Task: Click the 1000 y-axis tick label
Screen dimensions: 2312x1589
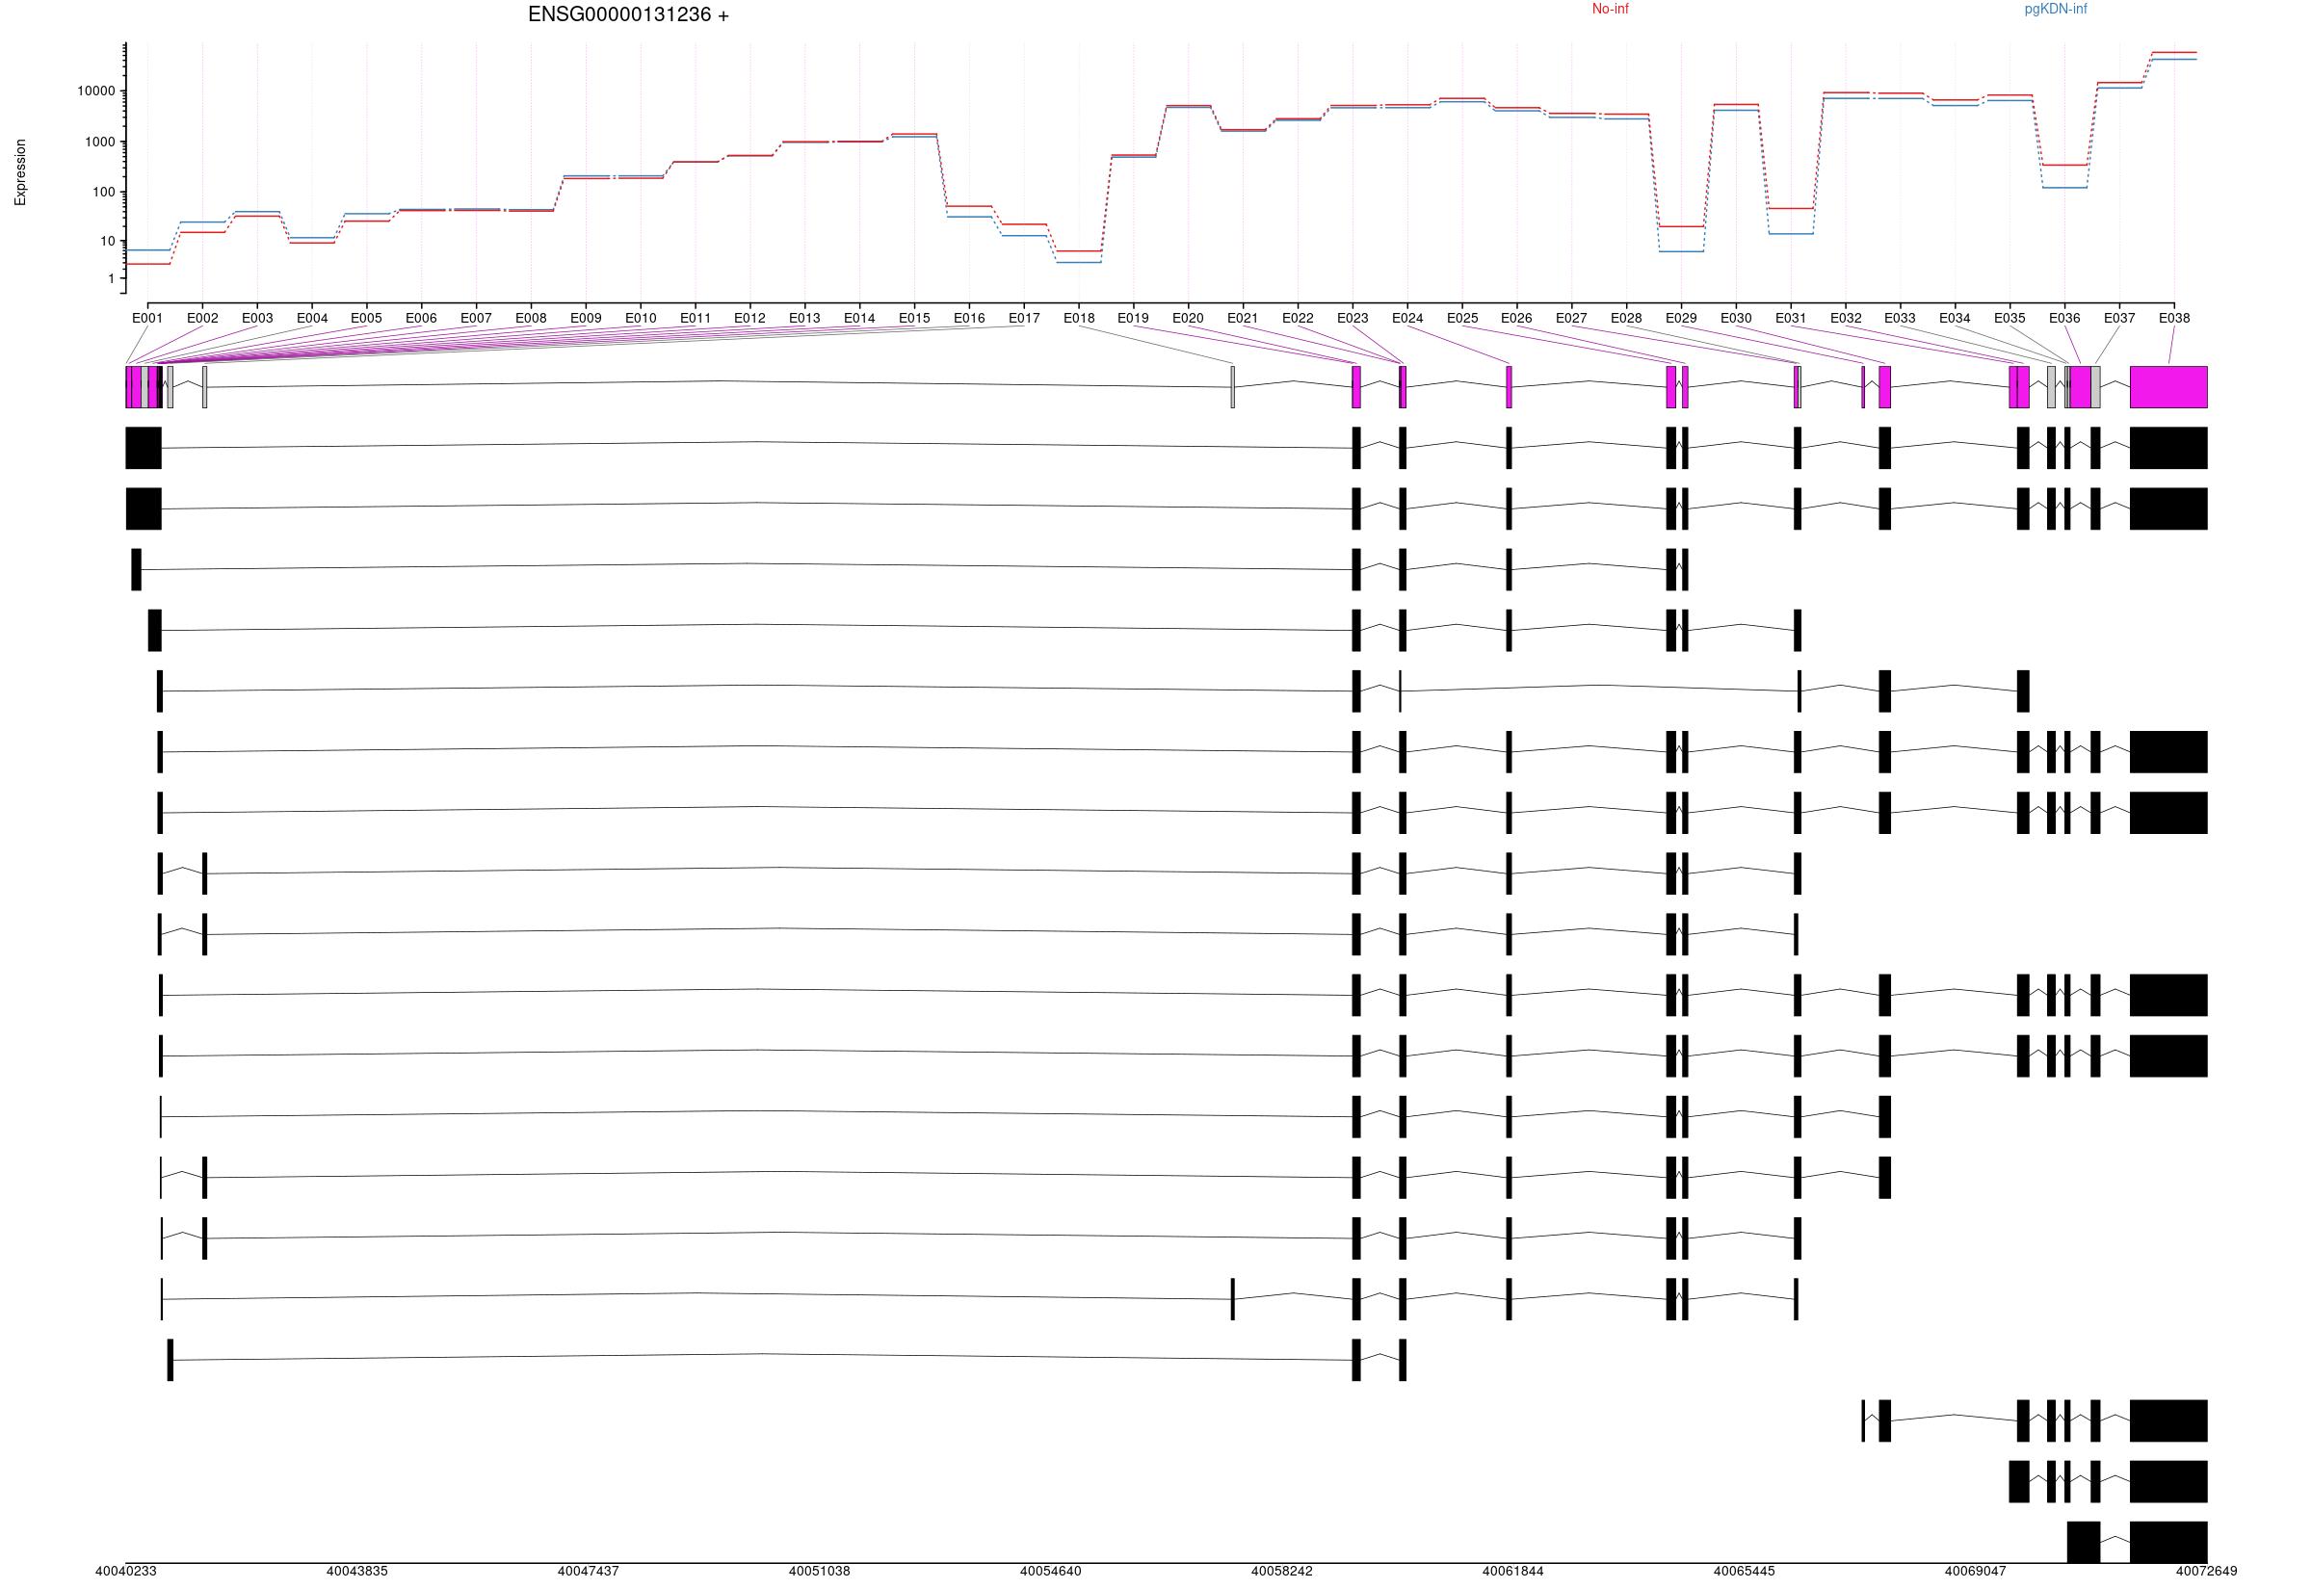Action: (x=99, y=143)
